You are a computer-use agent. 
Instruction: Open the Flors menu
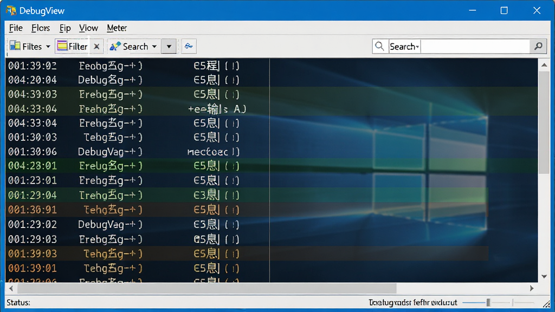tap(40, 28)
